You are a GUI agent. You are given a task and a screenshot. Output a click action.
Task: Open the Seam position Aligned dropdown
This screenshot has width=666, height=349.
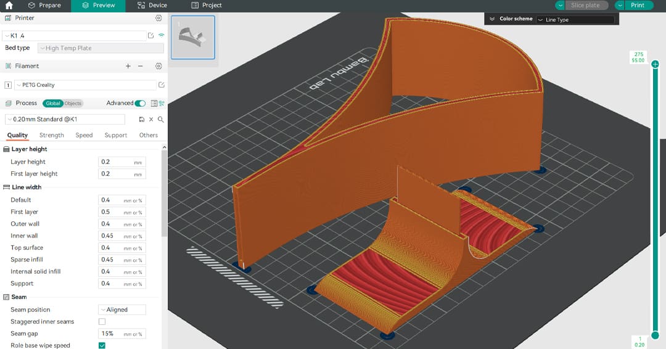(121, 310)
